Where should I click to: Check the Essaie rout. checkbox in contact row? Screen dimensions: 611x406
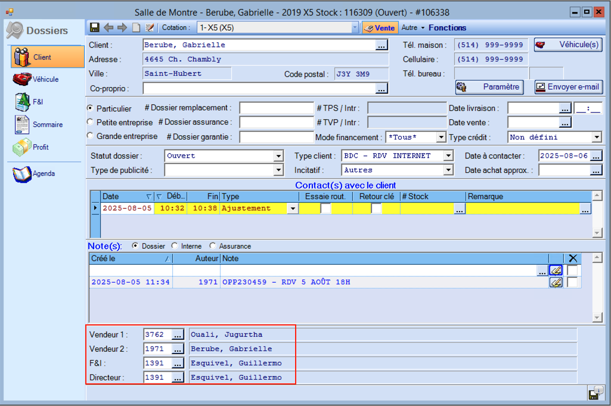(325, 209)
